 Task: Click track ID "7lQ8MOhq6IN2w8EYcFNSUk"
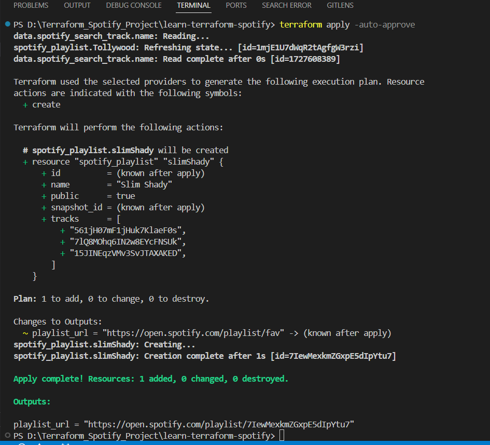point(125,242)
